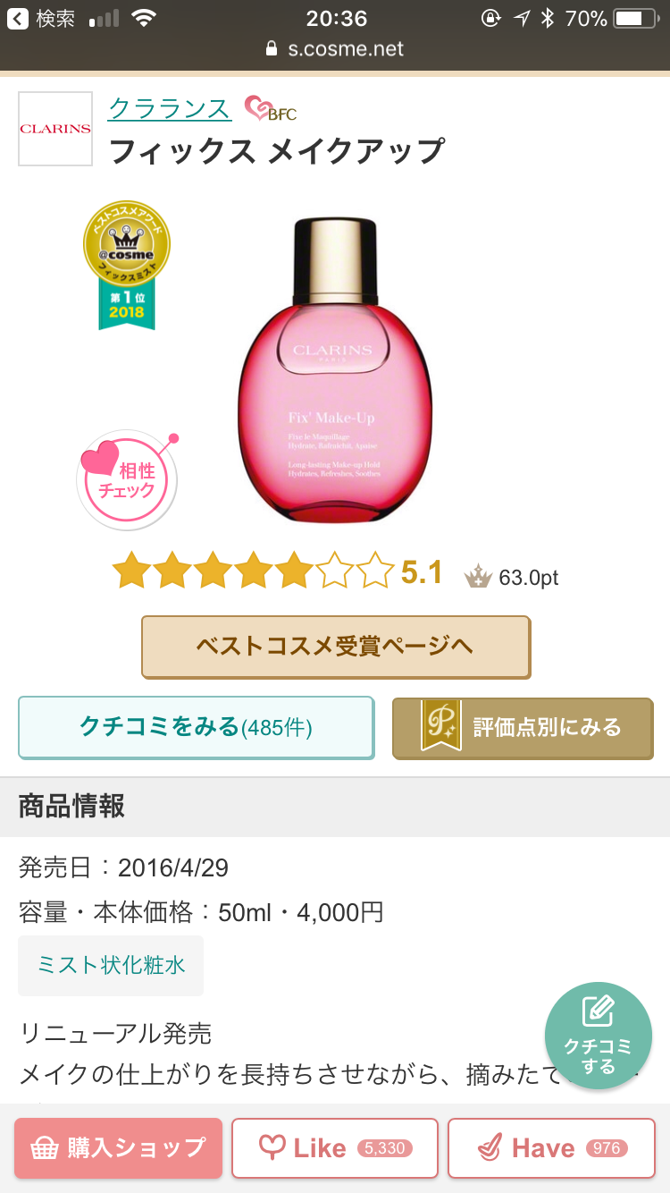Open 購入ショップ shopping basket button
670x1193 pixels.
[x=118, y=1147]
